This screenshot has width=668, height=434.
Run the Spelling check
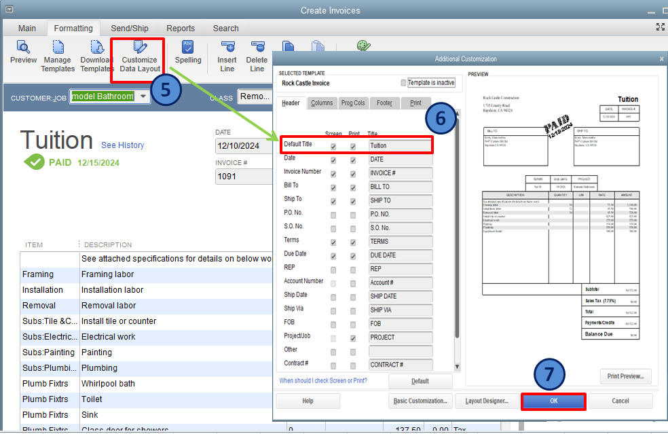pos(188,52)
